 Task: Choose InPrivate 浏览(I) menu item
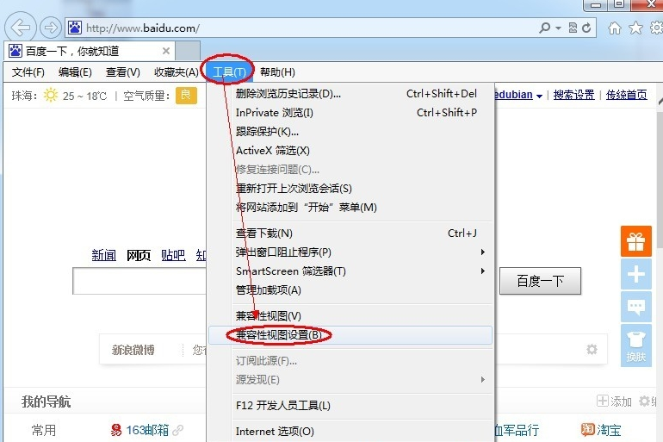click(x=350, y=113)
